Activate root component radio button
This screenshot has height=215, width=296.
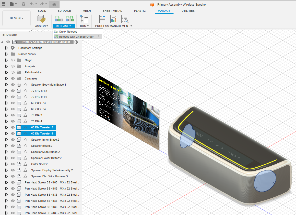point(76,42)
